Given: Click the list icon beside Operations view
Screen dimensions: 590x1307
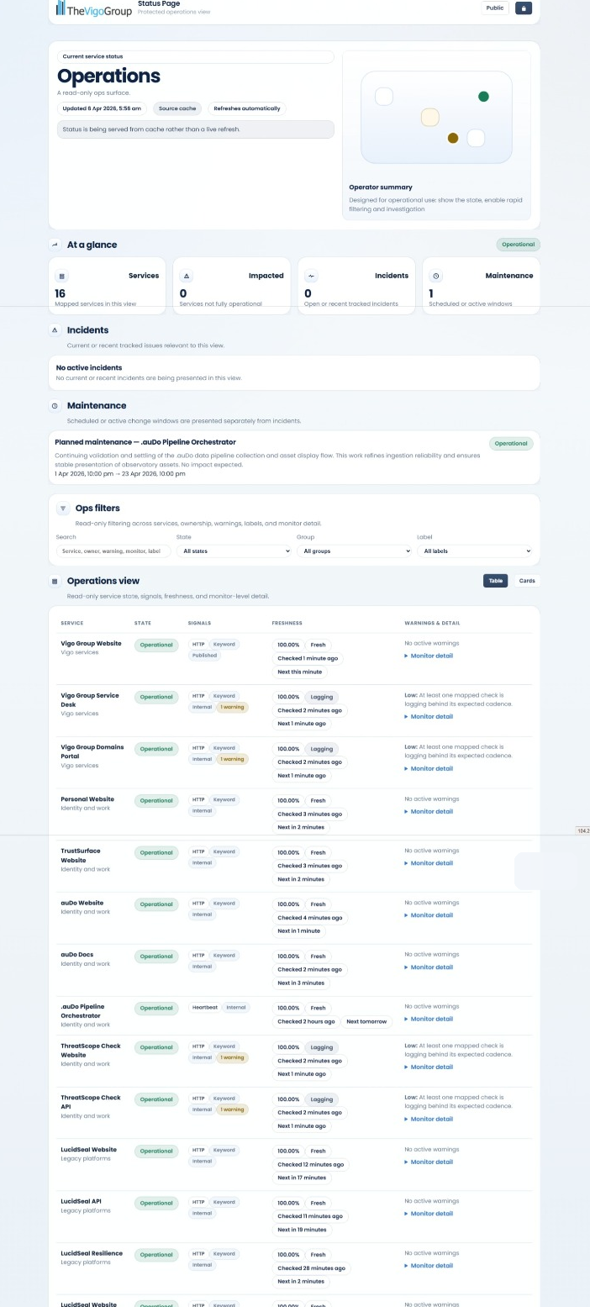Looking at the screenshot, I should coord(55,581).
